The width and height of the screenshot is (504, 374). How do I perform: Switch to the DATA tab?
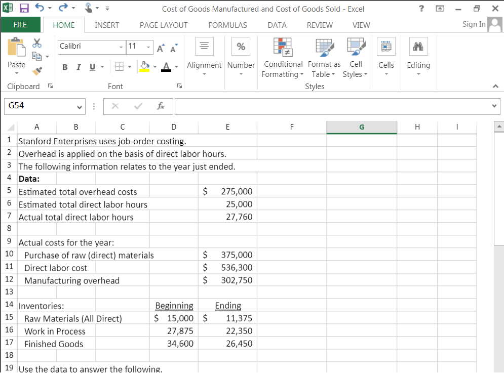(x=277, y=25)
